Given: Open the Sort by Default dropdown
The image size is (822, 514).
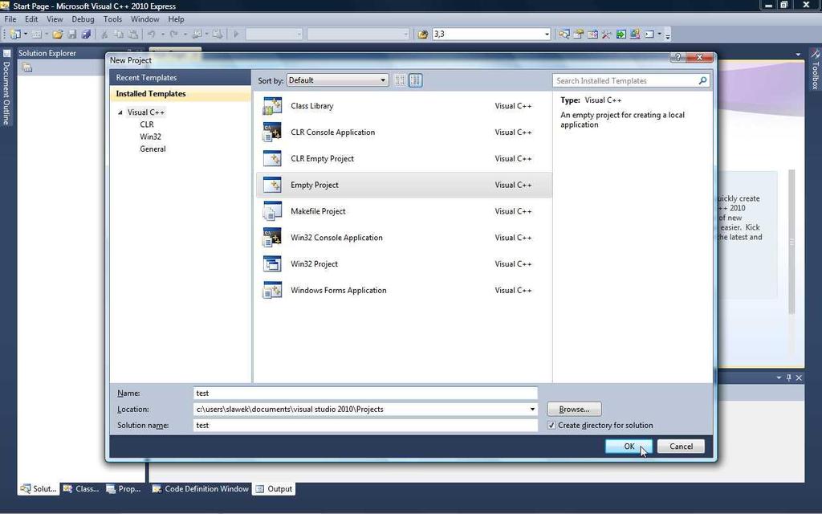Looking at the screenshot, I should pyautogui.click(x=338, y=80).
